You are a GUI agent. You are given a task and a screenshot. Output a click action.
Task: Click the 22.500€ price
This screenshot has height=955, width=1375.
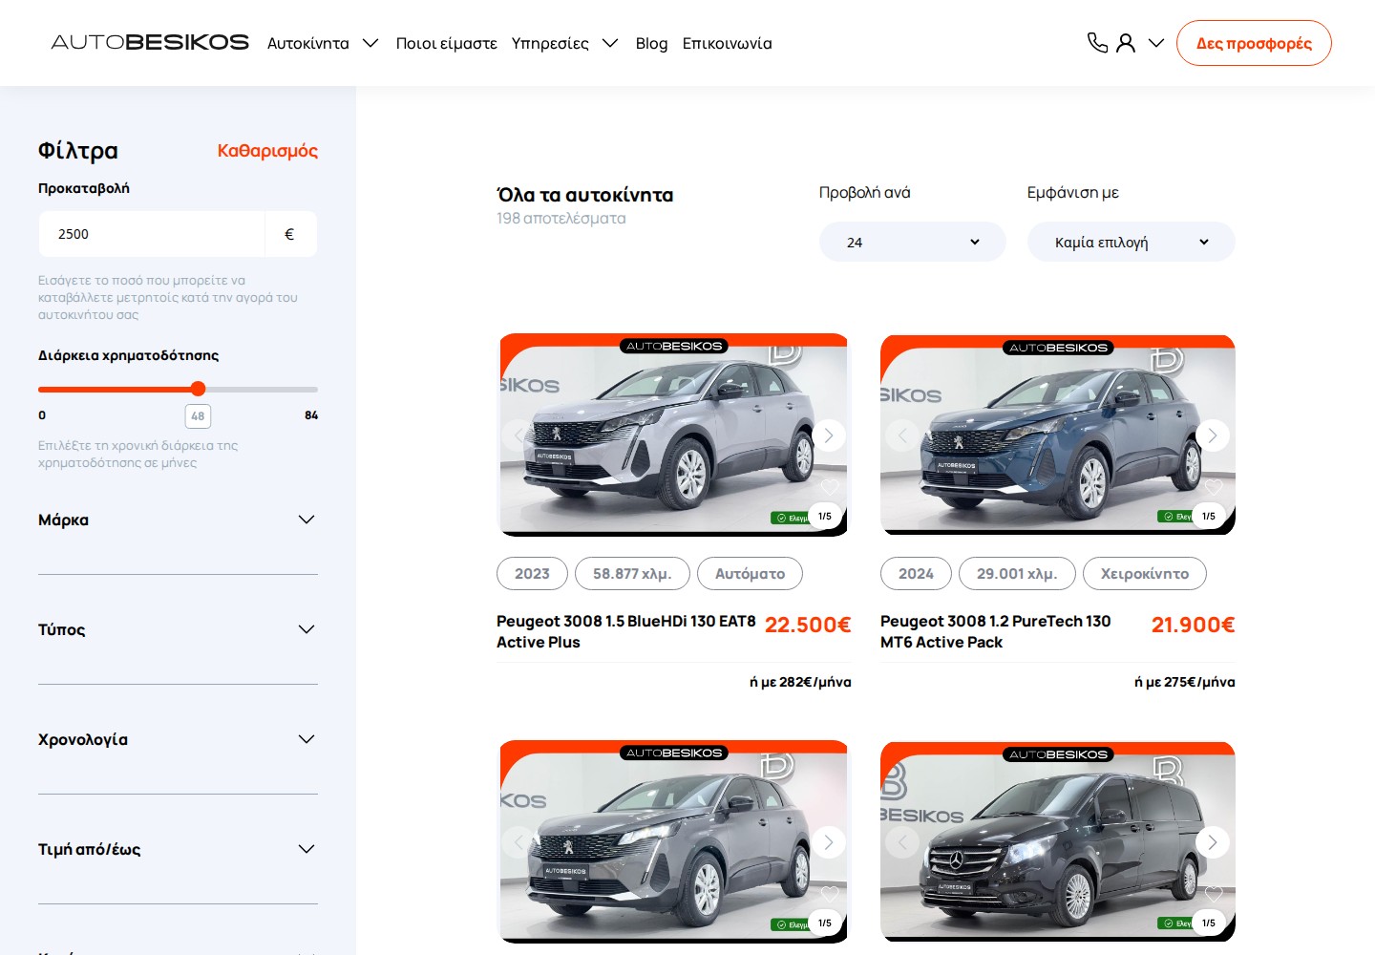click(x=808, y=625)
